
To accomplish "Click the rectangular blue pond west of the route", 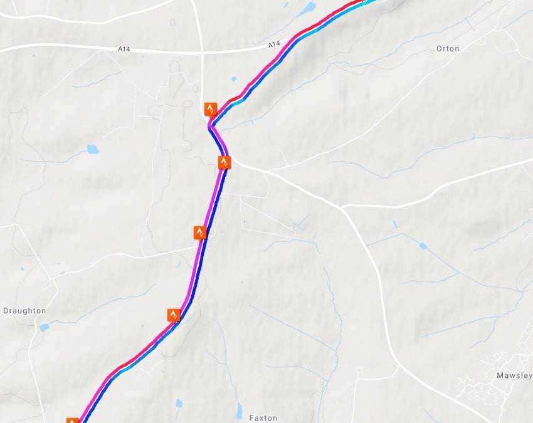I will coord(92,149).
